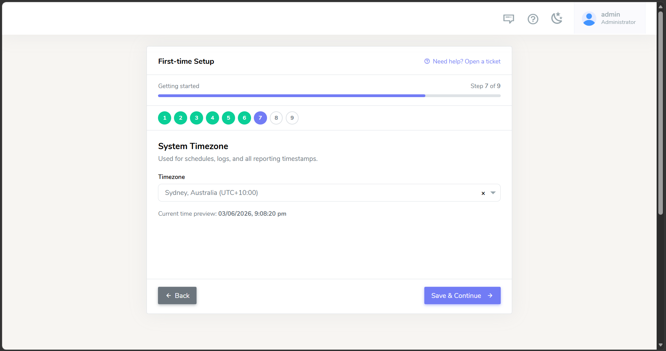Click the current time preview '03/06/2026, 9:08:20 pm'
The height and width of the screenshot is (351, 666).
pos(252,214)
